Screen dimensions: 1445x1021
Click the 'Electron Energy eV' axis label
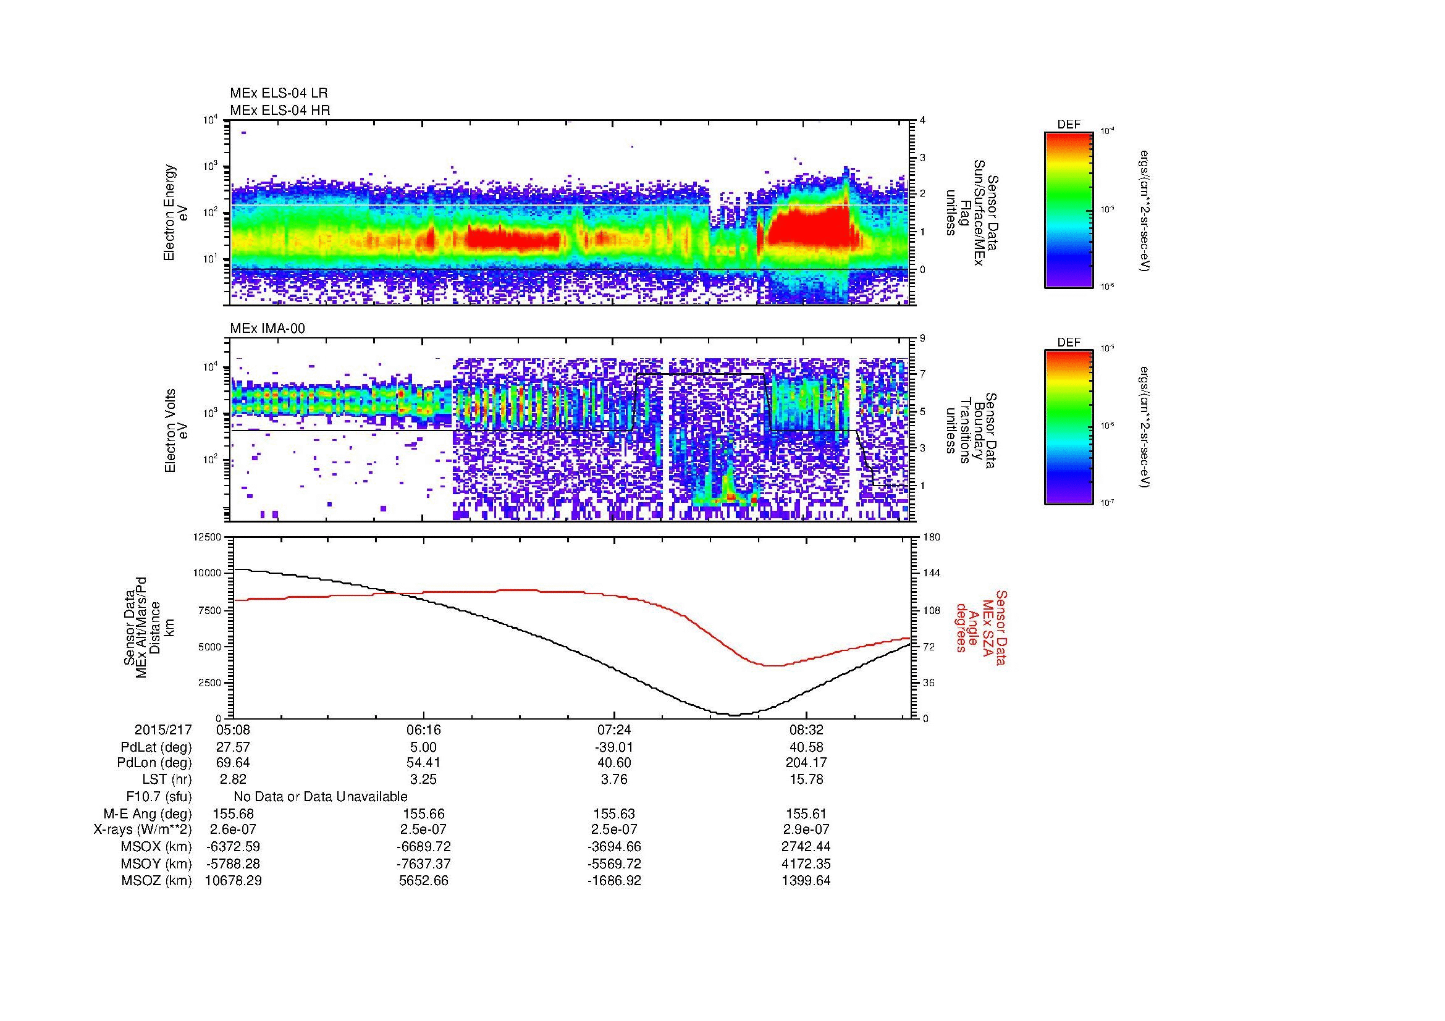[x=176, y=212]
